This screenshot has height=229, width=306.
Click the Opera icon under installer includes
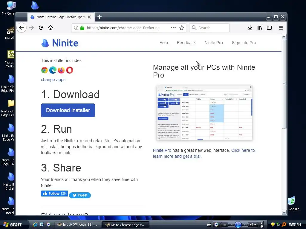click(x=69, y=70)
